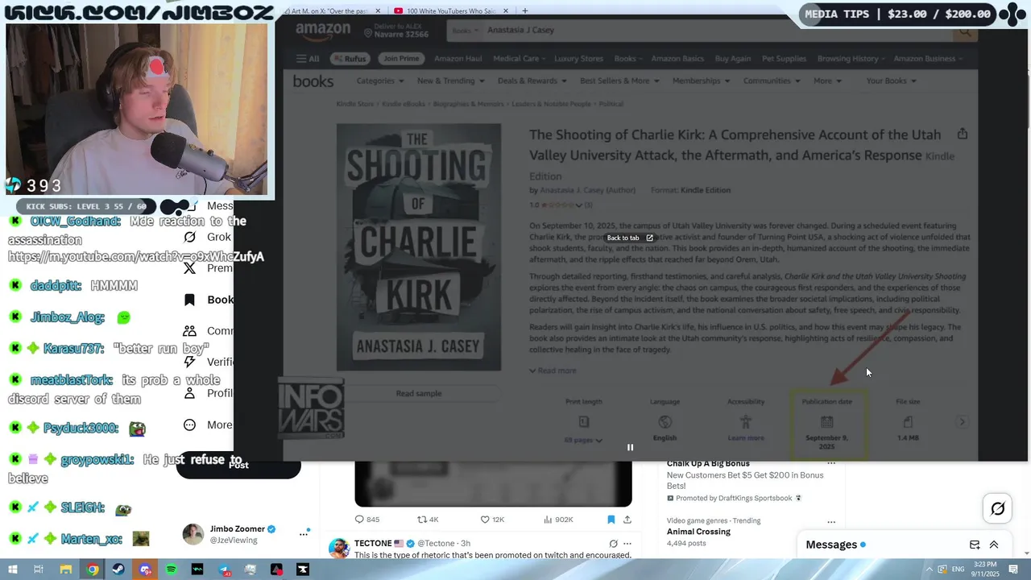Open Jimbo Zoomer account switcher menu
The image size is (1031, 580).
tap(304, 534)
